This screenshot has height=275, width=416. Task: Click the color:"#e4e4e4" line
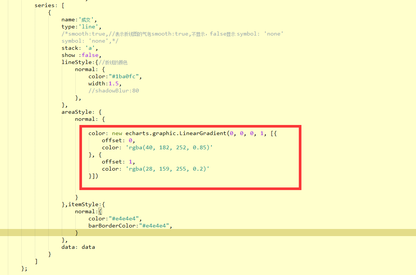pyautogui.click(x=115, y=219)
